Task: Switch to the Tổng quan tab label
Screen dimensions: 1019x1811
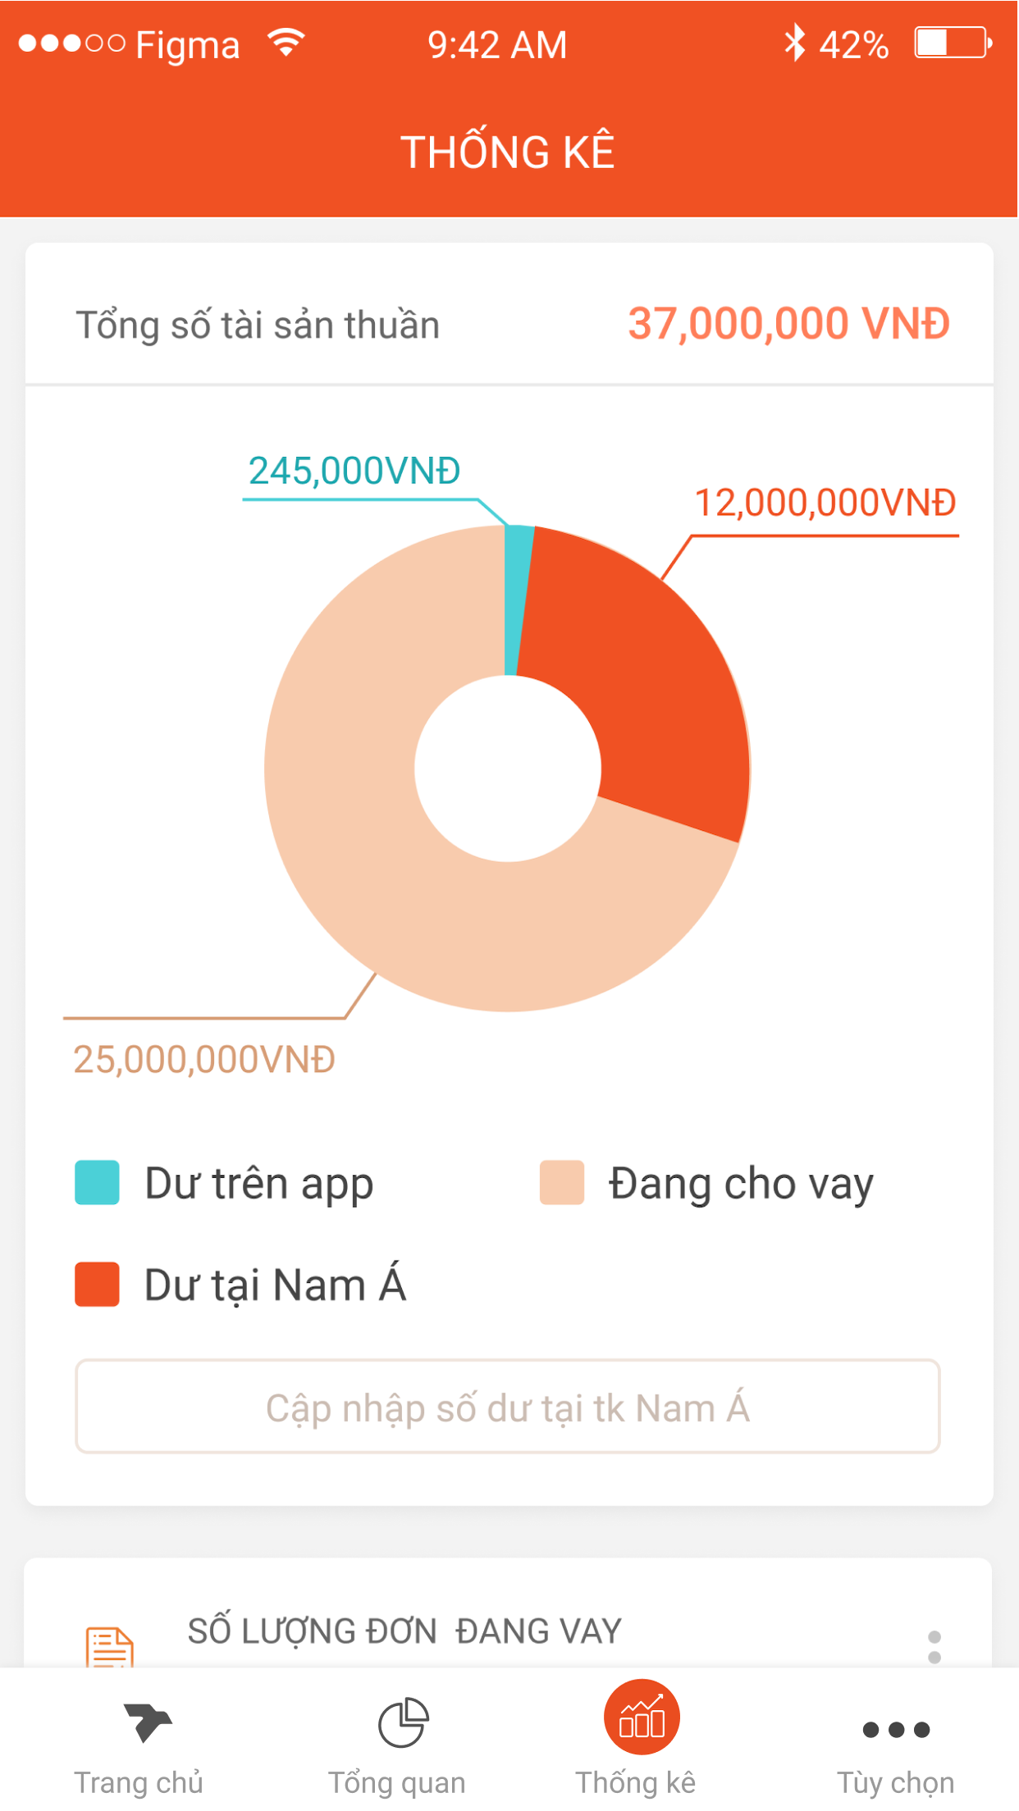Action: [x=397, y=1783]
